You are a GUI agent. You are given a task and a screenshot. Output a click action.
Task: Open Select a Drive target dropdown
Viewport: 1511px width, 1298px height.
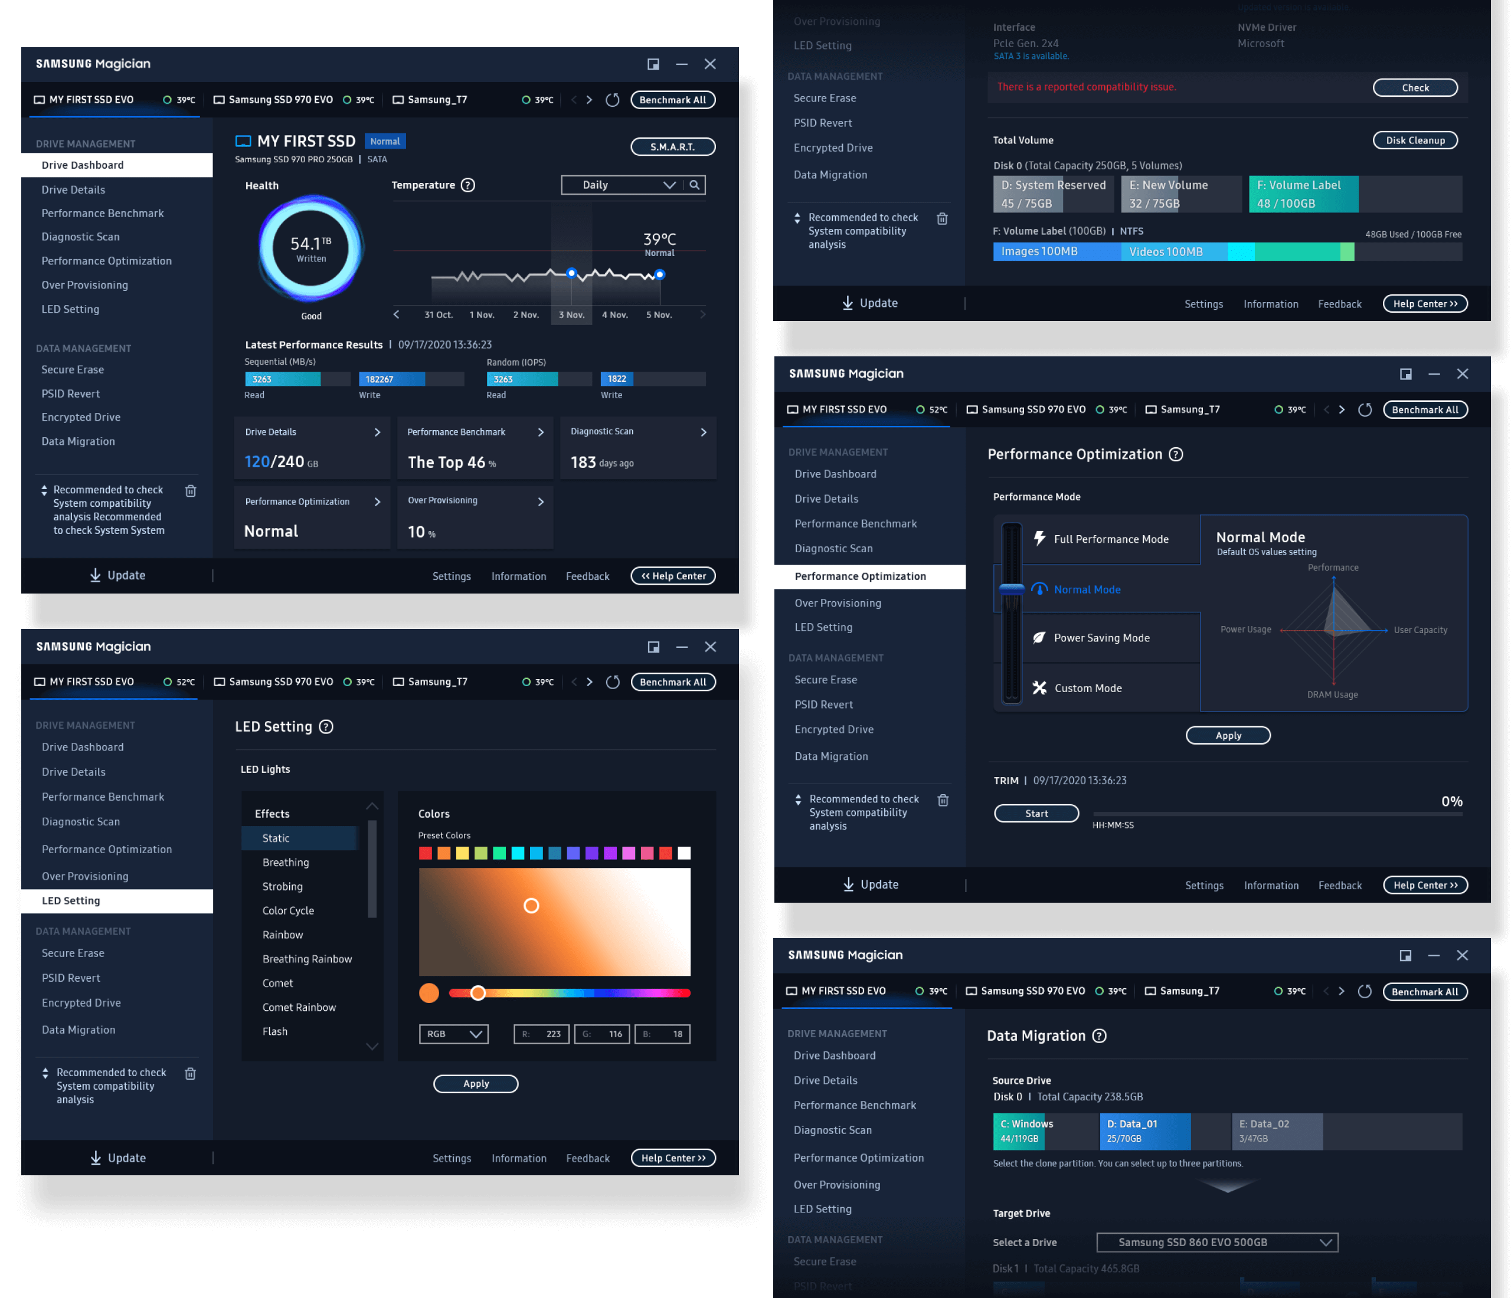pyautogui.click(x=1217, y=1242)
